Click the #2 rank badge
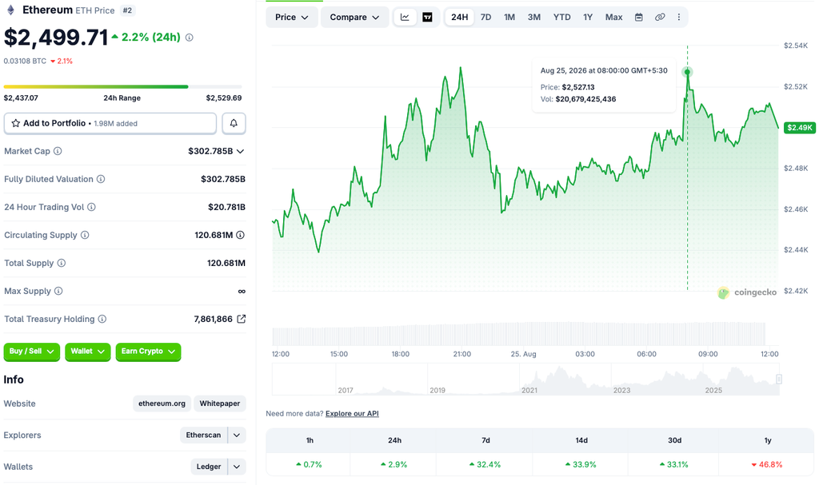819x485 pixels. [x=127, y=10]
